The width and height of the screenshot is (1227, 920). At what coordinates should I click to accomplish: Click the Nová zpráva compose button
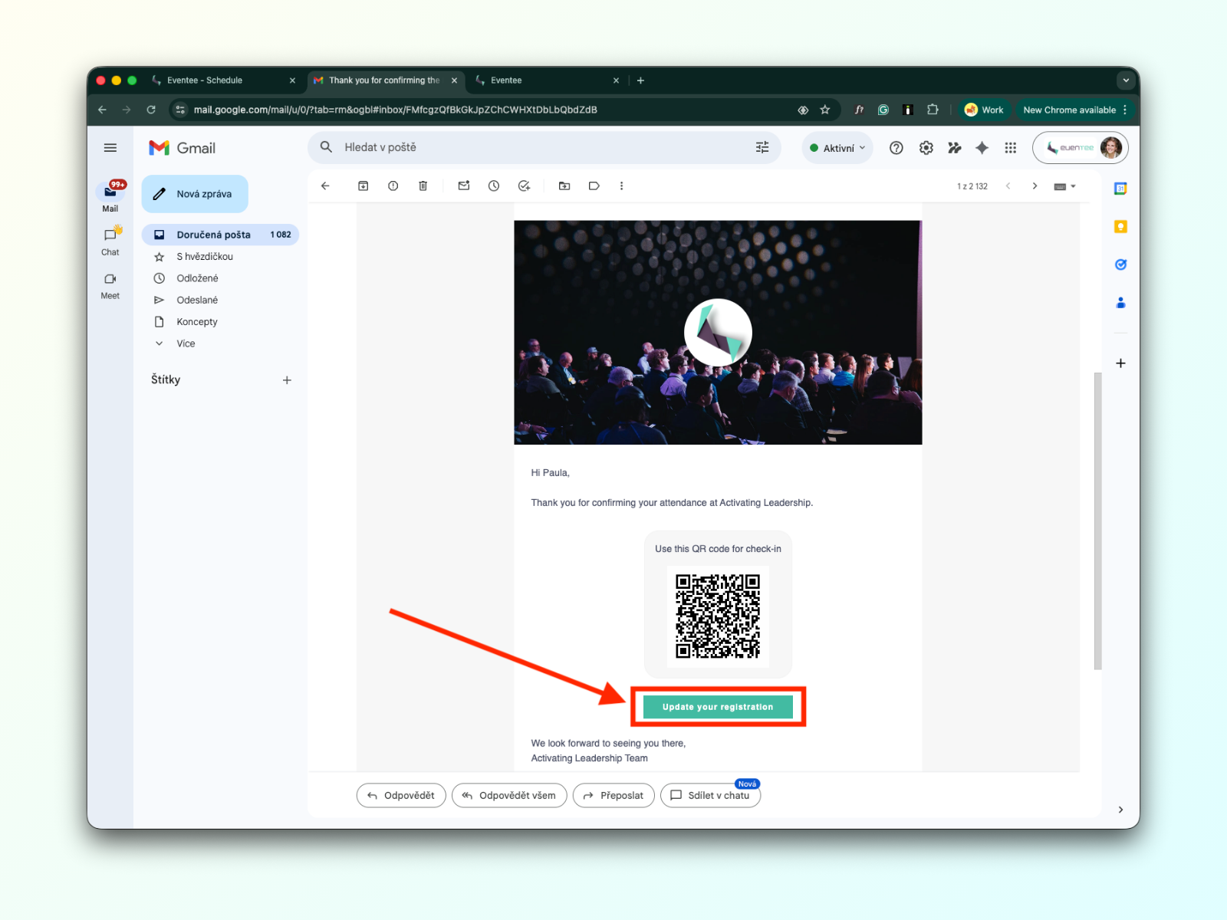(x=195, y=194)
